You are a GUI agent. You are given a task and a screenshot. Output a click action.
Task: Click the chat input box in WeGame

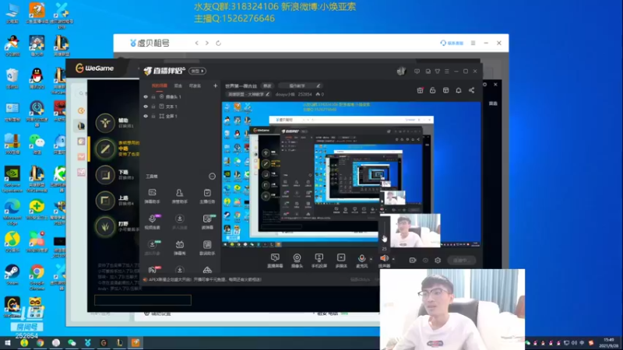[143, 300]
